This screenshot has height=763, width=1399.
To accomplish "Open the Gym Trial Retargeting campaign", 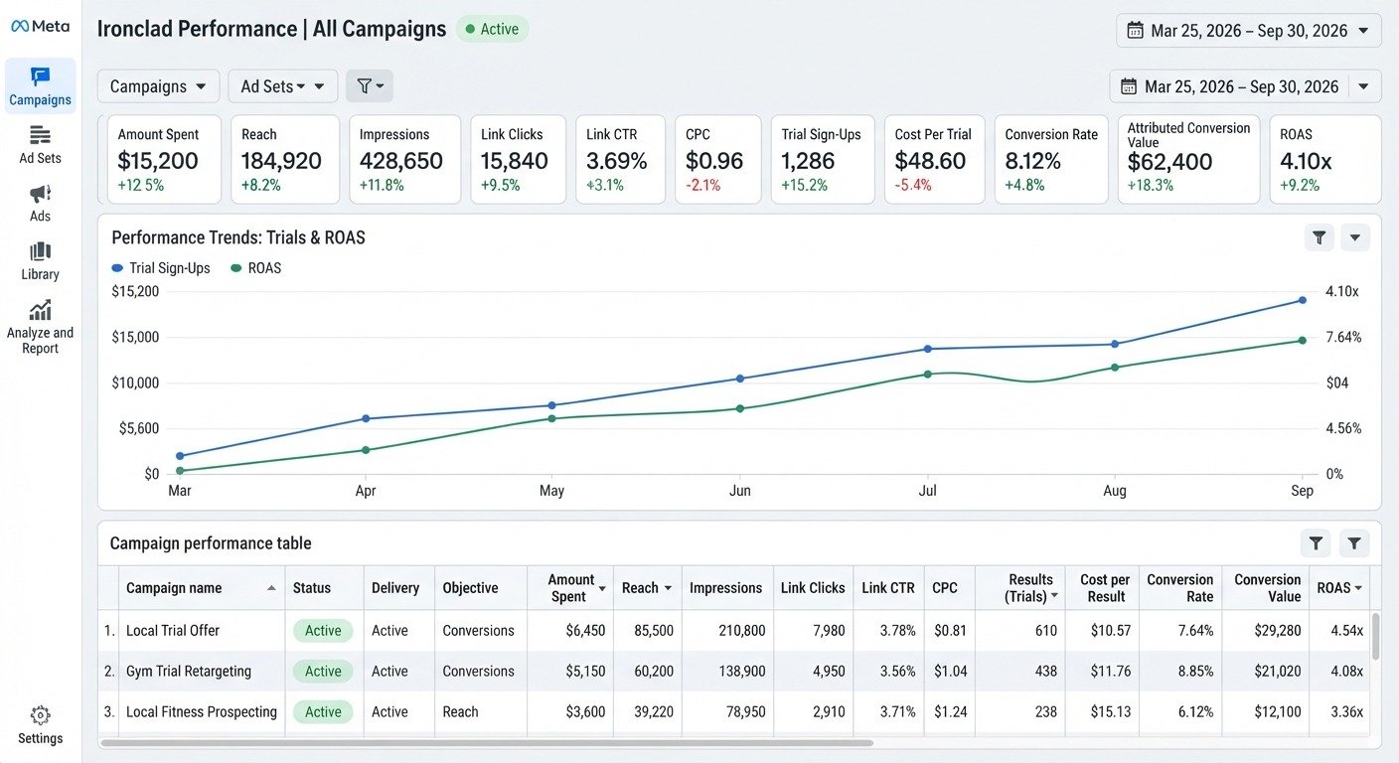I will click(x=189, y=672).
